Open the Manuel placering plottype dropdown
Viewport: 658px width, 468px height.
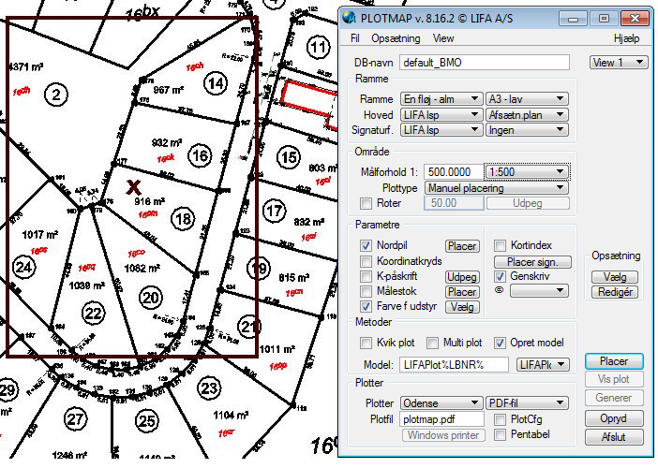click(497, 188)
